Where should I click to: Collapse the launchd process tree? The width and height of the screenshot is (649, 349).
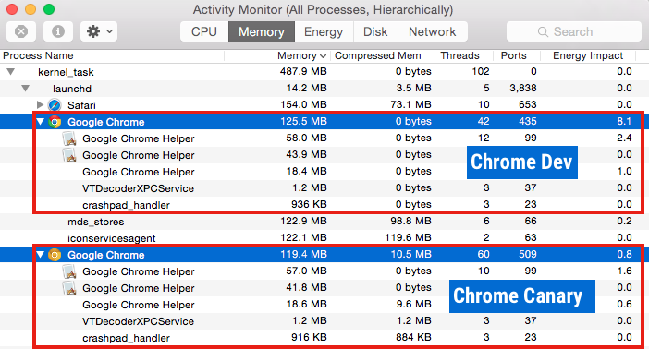point(25,89)
